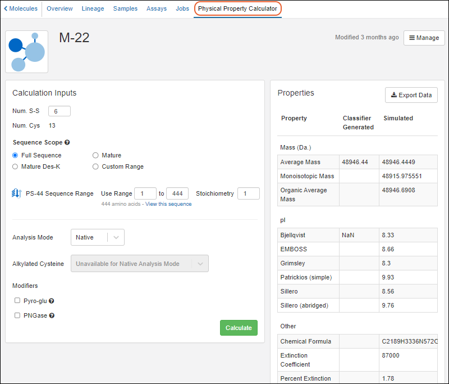449x384 pixels.
Task: Choose the Custom Range radio button
Action: coord(96,166)
